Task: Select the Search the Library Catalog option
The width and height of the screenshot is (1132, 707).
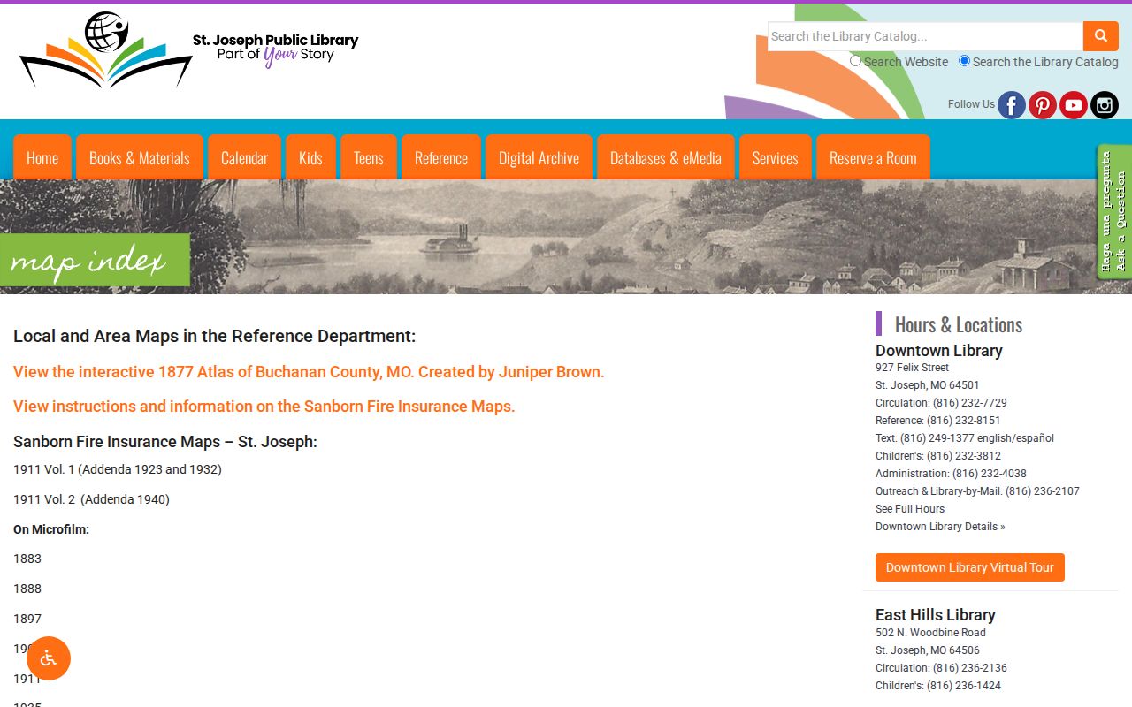Action: pyautogui.click(x=965, y=61)
